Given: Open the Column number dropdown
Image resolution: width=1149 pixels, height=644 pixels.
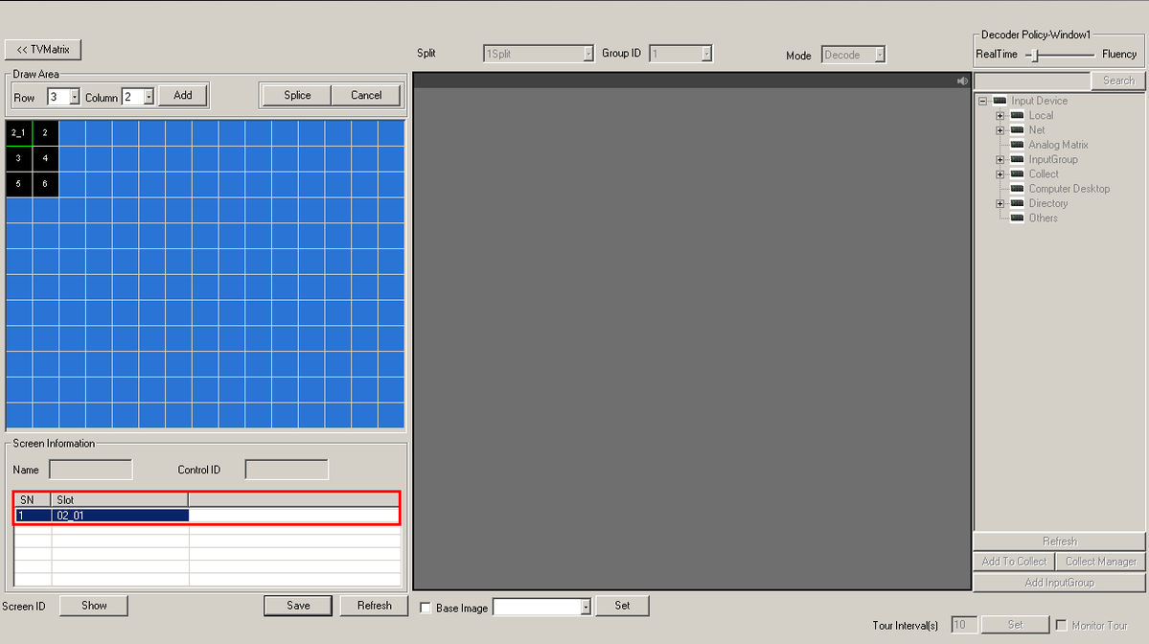Looking at the screenshot, I should 149,97.
